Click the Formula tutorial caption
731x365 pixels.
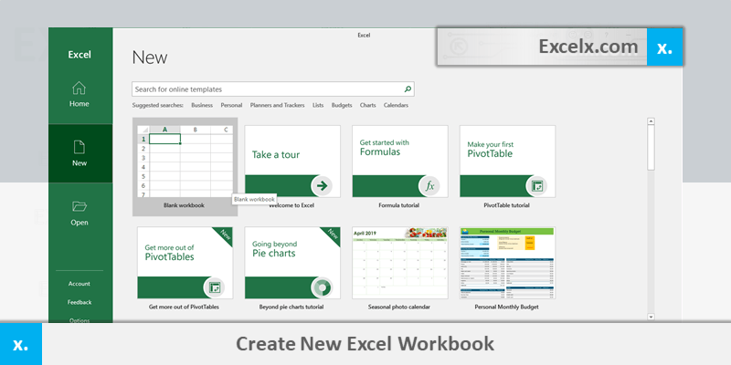(399, 204)
